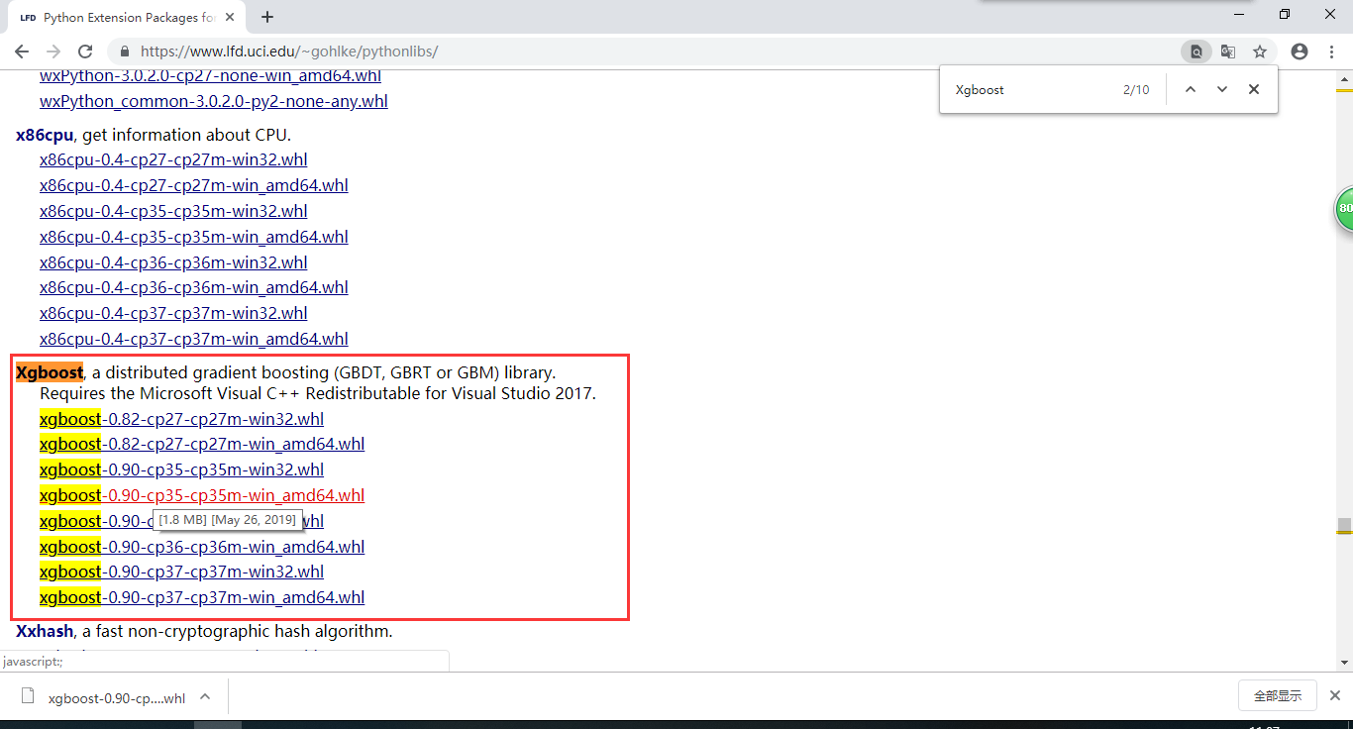Screen dimensions: 1353x729
Task: Download xgboost-0.82-cp27-cp27m-win32.whl
Action: pyautogui.click(x=181, y=419)
